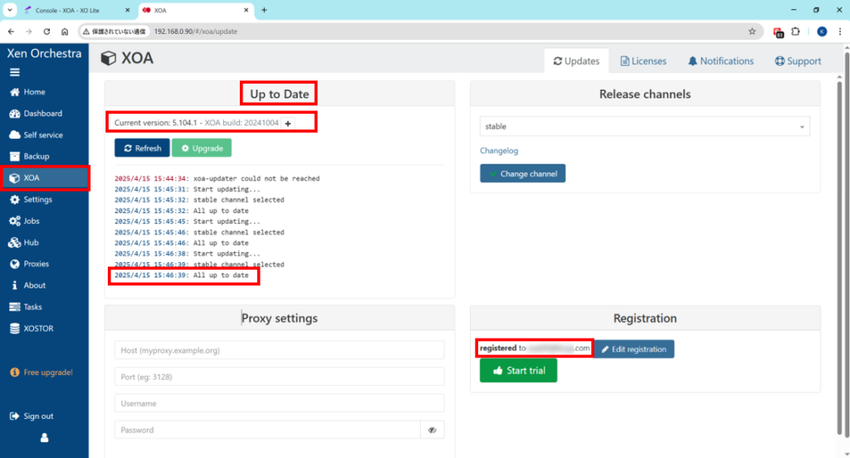850x458 pixels.
Task: Open Home from the sidebar
Action: point(34,92)
